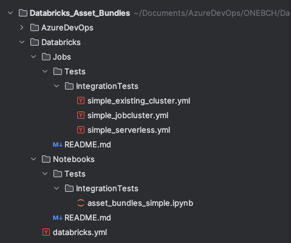Image resolution: width=291 pixels, height=243 pixels.
Task: Expand the AzureDevOps folder chevron
Action: pos(22,27)
